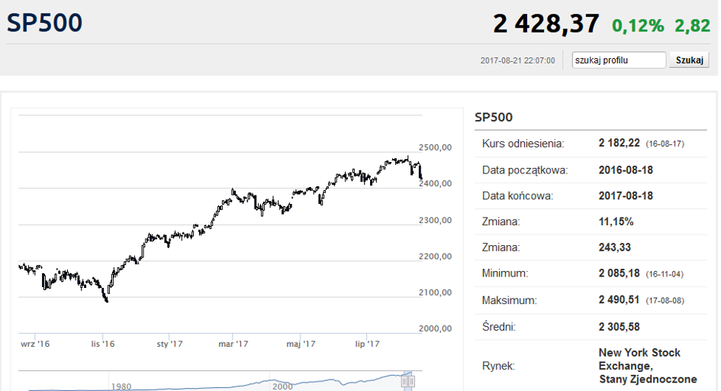Click the wrz '16 axis label
The height and width of the screenshot is (391, 721).
coord(34,344)
